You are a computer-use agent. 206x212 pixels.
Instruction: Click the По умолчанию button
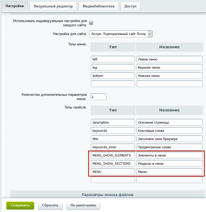(83, 205)
